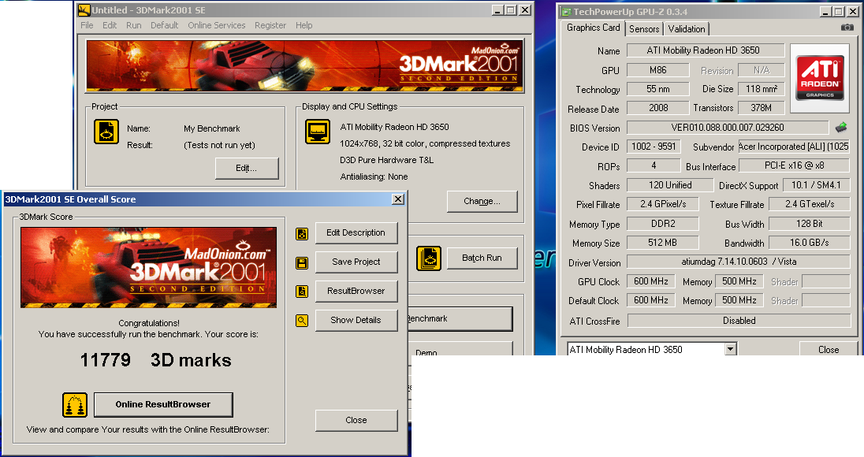Open the Edit menu in 3DMark2001

pos(110,25)
